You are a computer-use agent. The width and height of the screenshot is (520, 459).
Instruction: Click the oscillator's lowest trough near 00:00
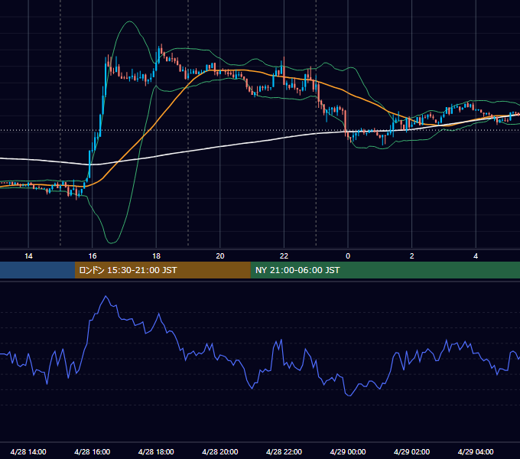tap(349, 396)
